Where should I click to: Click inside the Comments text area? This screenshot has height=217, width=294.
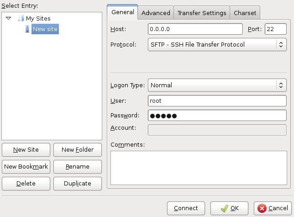pos(199,168)
